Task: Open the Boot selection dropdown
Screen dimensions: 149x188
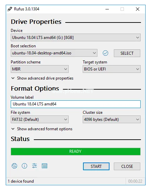Action: (54, 53)
